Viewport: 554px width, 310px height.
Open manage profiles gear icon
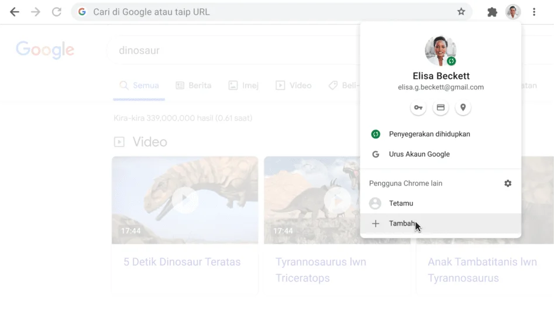508,183
